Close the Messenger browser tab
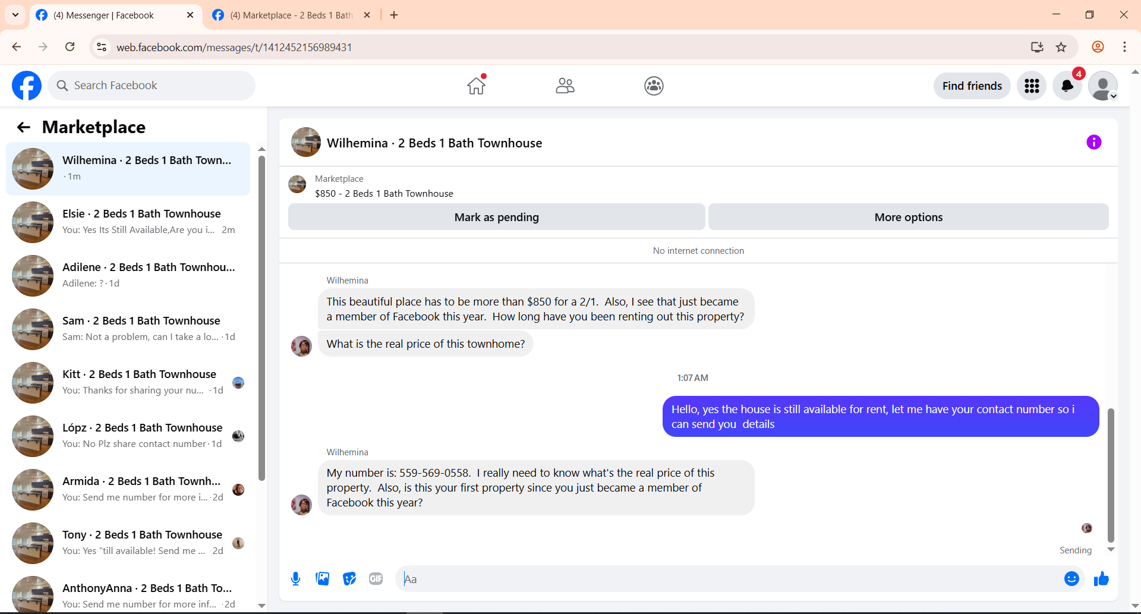Screen dimensions: 1141x614 click(190, 15)
